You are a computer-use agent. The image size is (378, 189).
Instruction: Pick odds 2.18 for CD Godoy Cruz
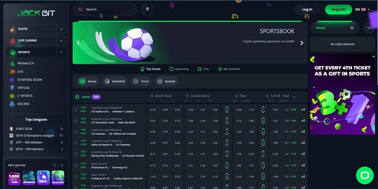153,110
